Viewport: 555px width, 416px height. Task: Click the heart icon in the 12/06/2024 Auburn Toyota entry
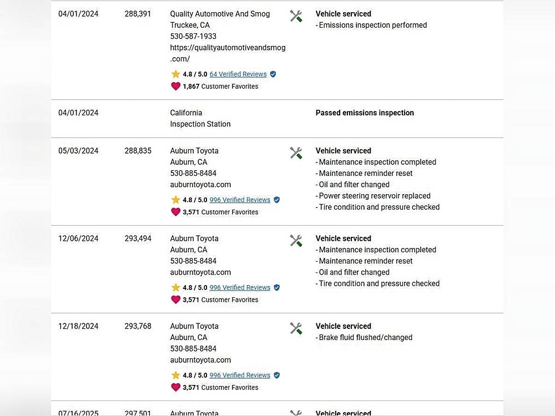coord(175,300)
